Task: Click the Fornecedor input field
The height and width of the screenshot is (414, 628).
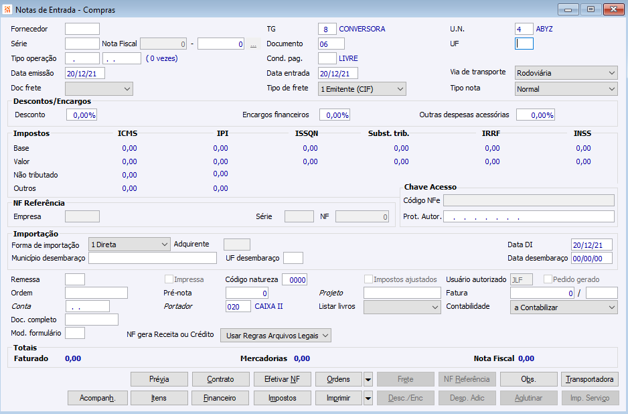Action: tap(82, 29)
